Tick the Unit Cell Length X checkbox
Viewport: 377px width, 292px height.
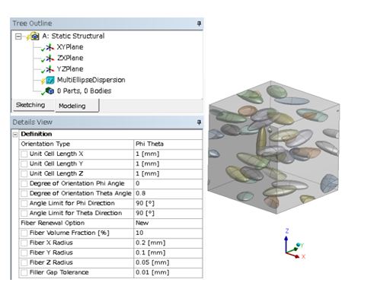click(24, 154)
